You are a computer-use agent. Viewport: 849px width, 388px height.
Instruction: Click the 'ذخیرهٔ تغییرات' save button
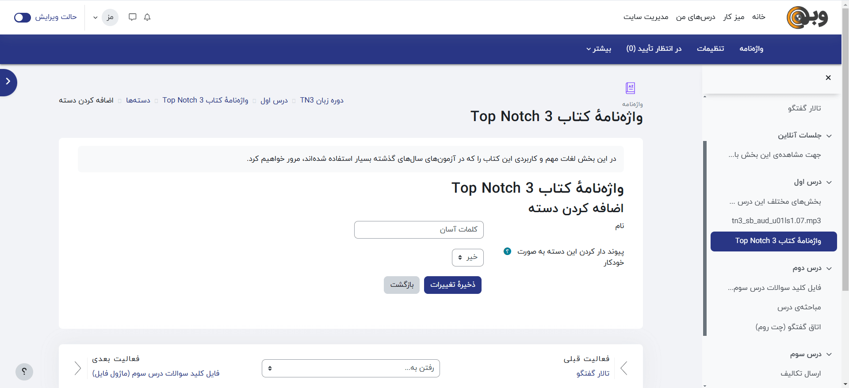coord(452,285)
